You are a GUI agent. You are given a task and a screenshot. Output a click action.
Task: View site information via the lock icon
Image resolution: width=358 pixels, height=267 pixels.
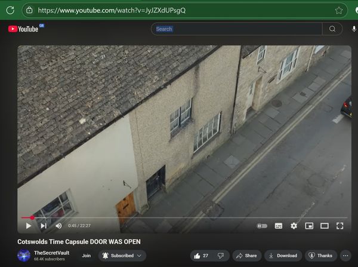click(29, 10)
